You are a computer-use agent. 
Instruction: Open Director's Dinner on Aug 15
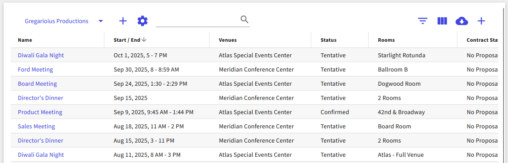click(x=40, y=141)
